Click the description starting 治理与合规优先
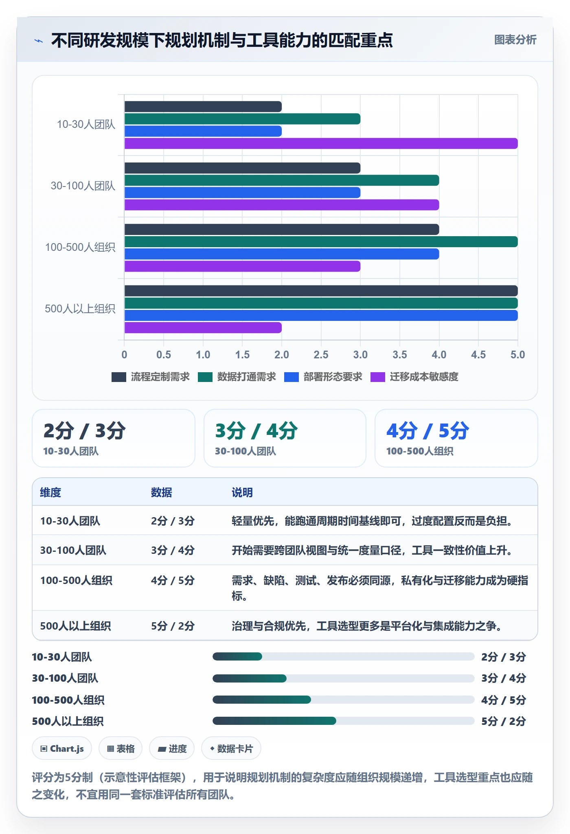Screen dimensions: 570x834 [x=366, y=626]
